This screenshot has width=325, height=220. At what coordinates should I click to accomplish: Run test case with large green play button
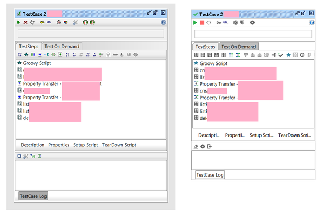click(195, 22)
